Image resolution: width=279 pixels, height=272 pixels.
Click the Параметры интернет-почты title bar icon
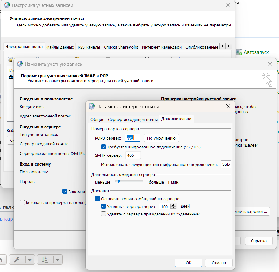pos(91,106)
